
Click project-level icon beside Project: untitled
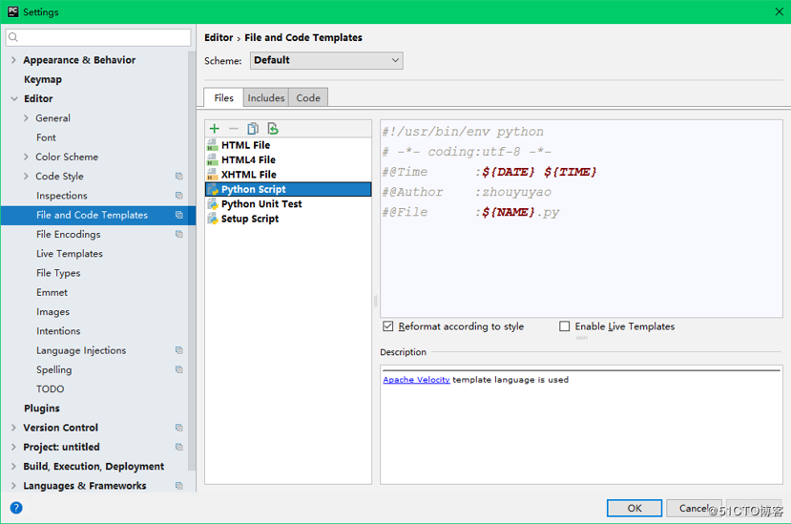(x=179, y=447)
